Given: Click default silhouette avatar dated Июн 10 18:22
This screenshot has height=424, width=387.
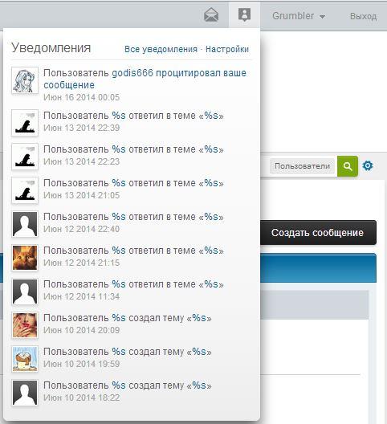Looking at the screenshot, I should [x=25, y=393].
